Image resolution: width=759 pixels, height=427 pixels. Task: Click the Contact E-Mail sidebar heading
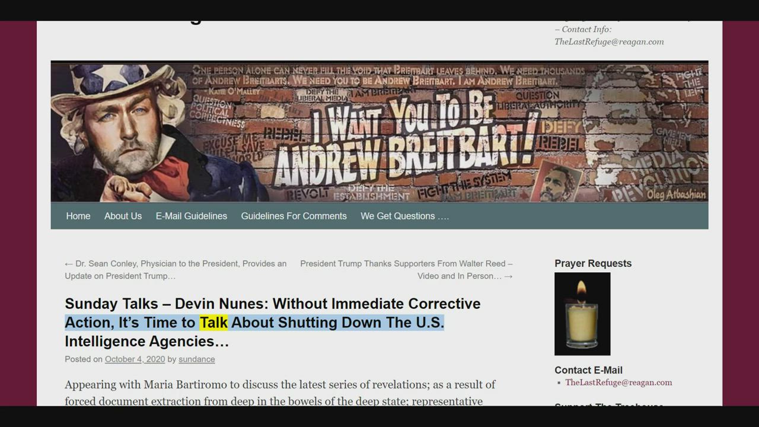click(588, 370)
